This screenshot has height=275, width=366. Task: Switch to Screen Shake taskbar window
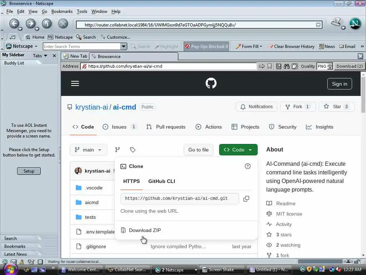pyautogui.click(x=222, y=270)
